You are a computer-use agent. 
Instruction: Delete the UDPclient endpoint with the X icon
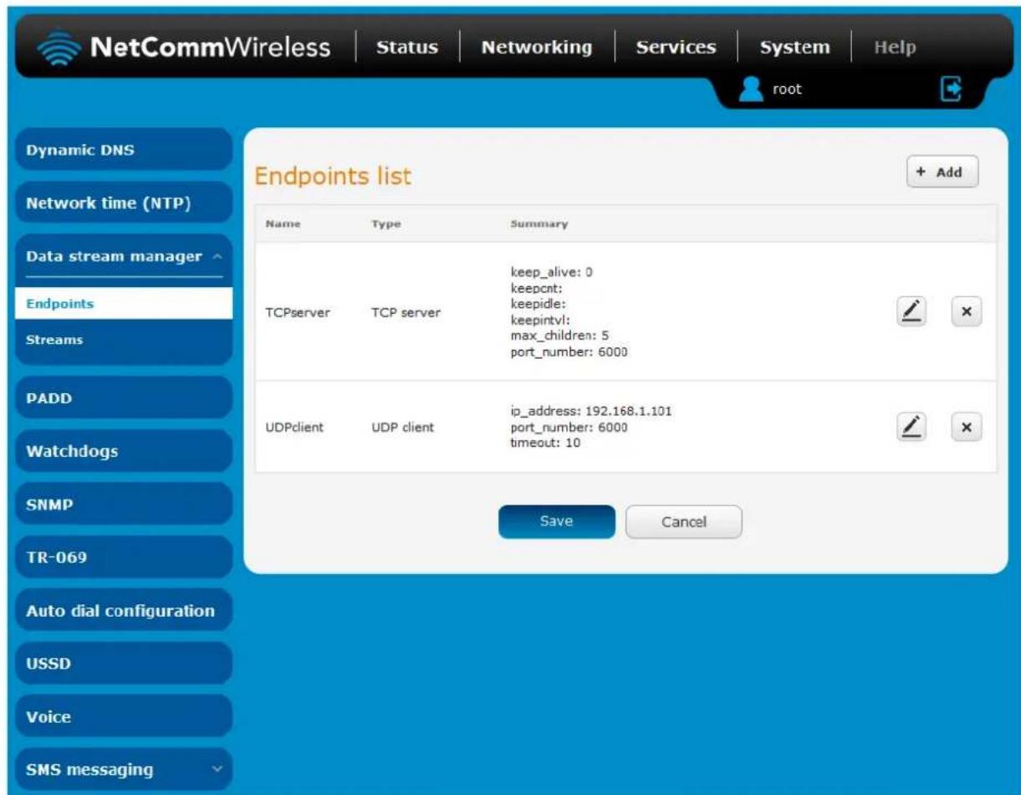[966, 426]
